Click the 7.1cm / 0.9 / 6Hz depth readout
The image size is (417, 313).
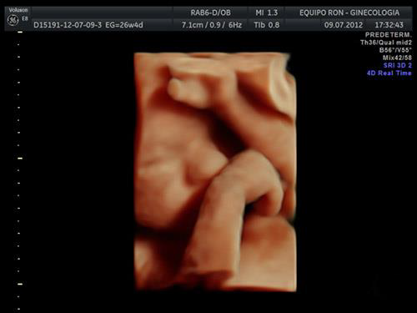212,25
